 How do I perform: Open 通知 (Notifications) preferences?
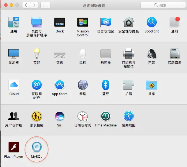click(175, 22)
